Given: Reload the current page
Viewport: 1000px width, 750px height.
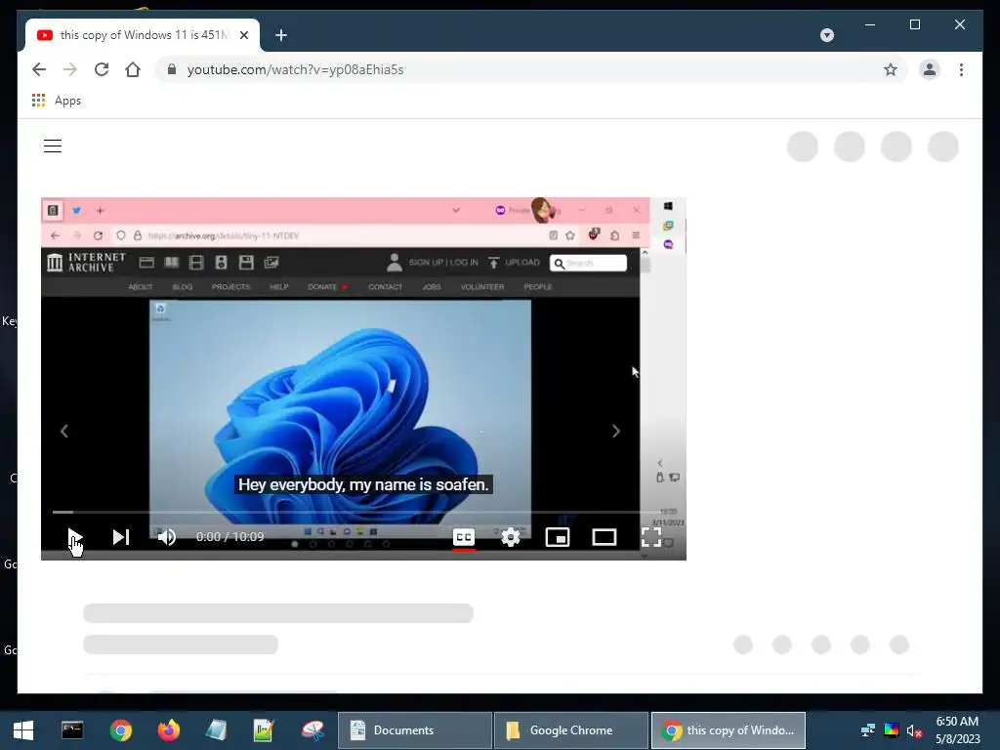Looking at the screenshot, I should 102,69.
